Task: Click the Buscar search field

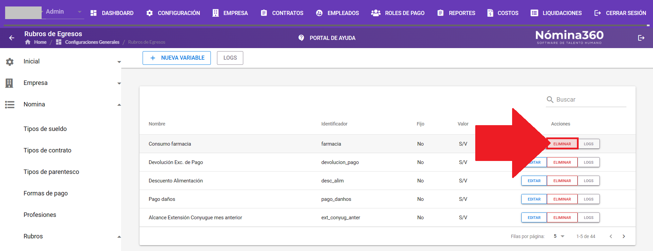Action: pos(586,100)
